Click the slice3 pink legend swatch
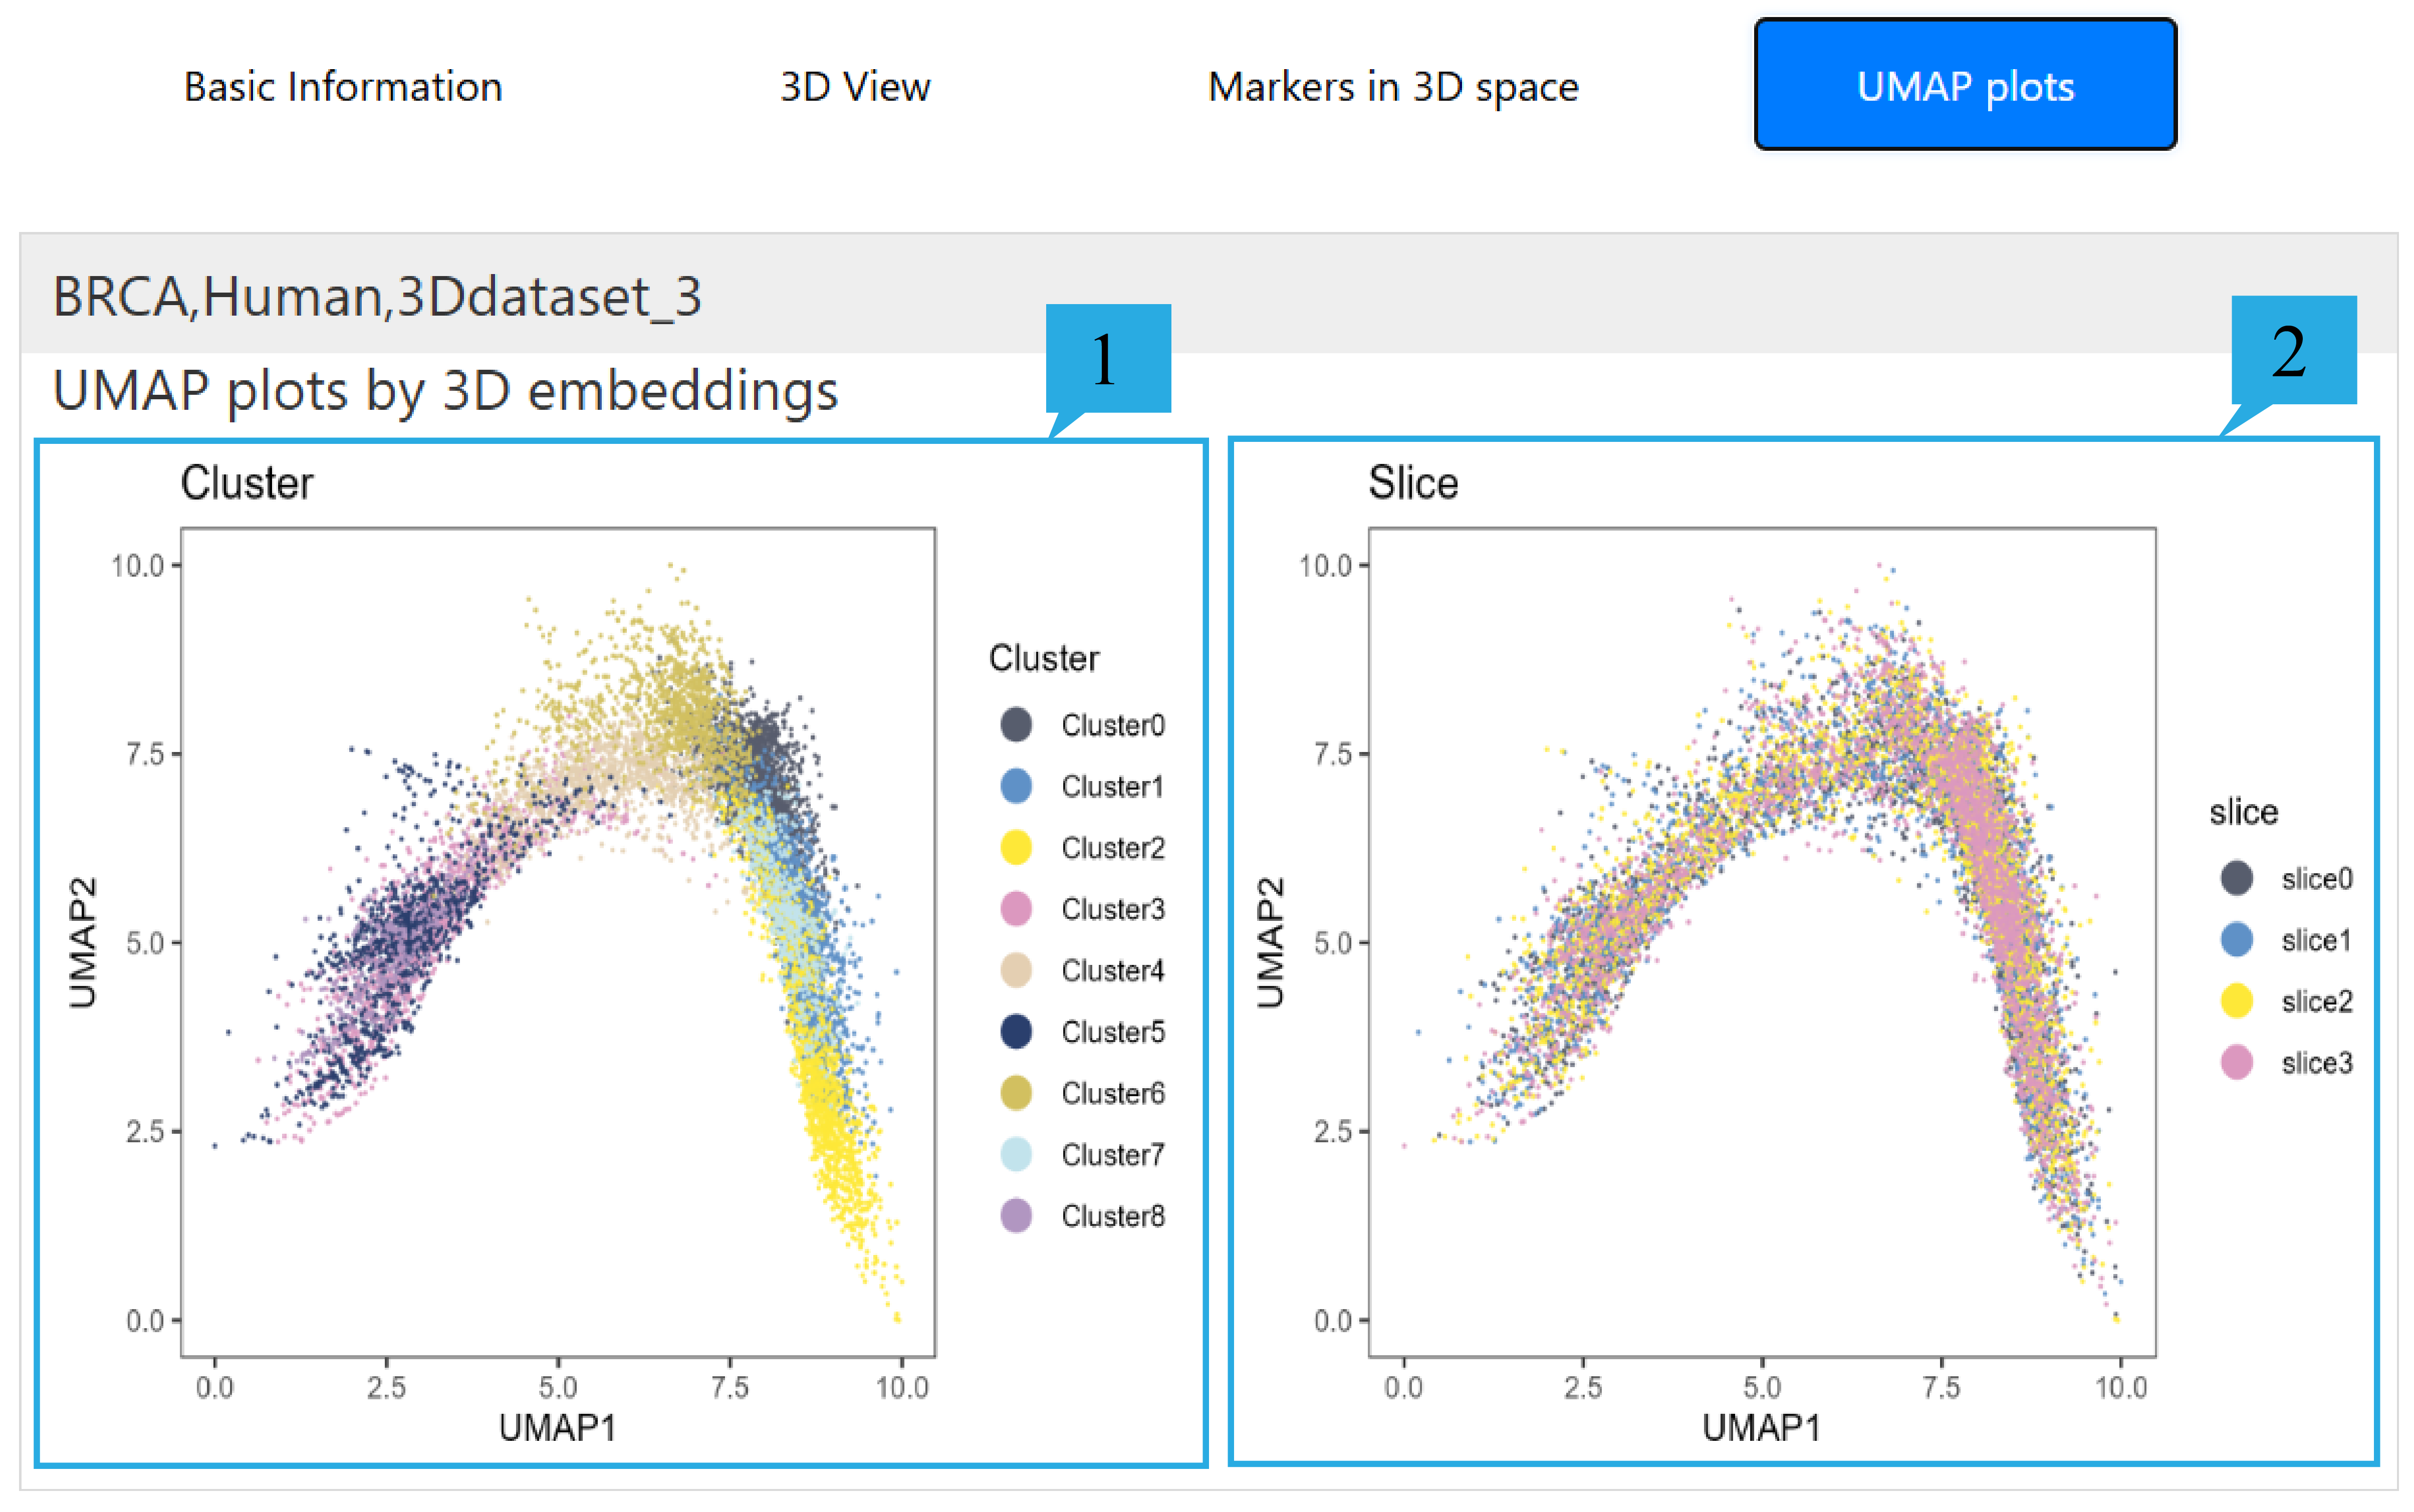Screen dimensions: 2414x1512 [2236, 1062]
